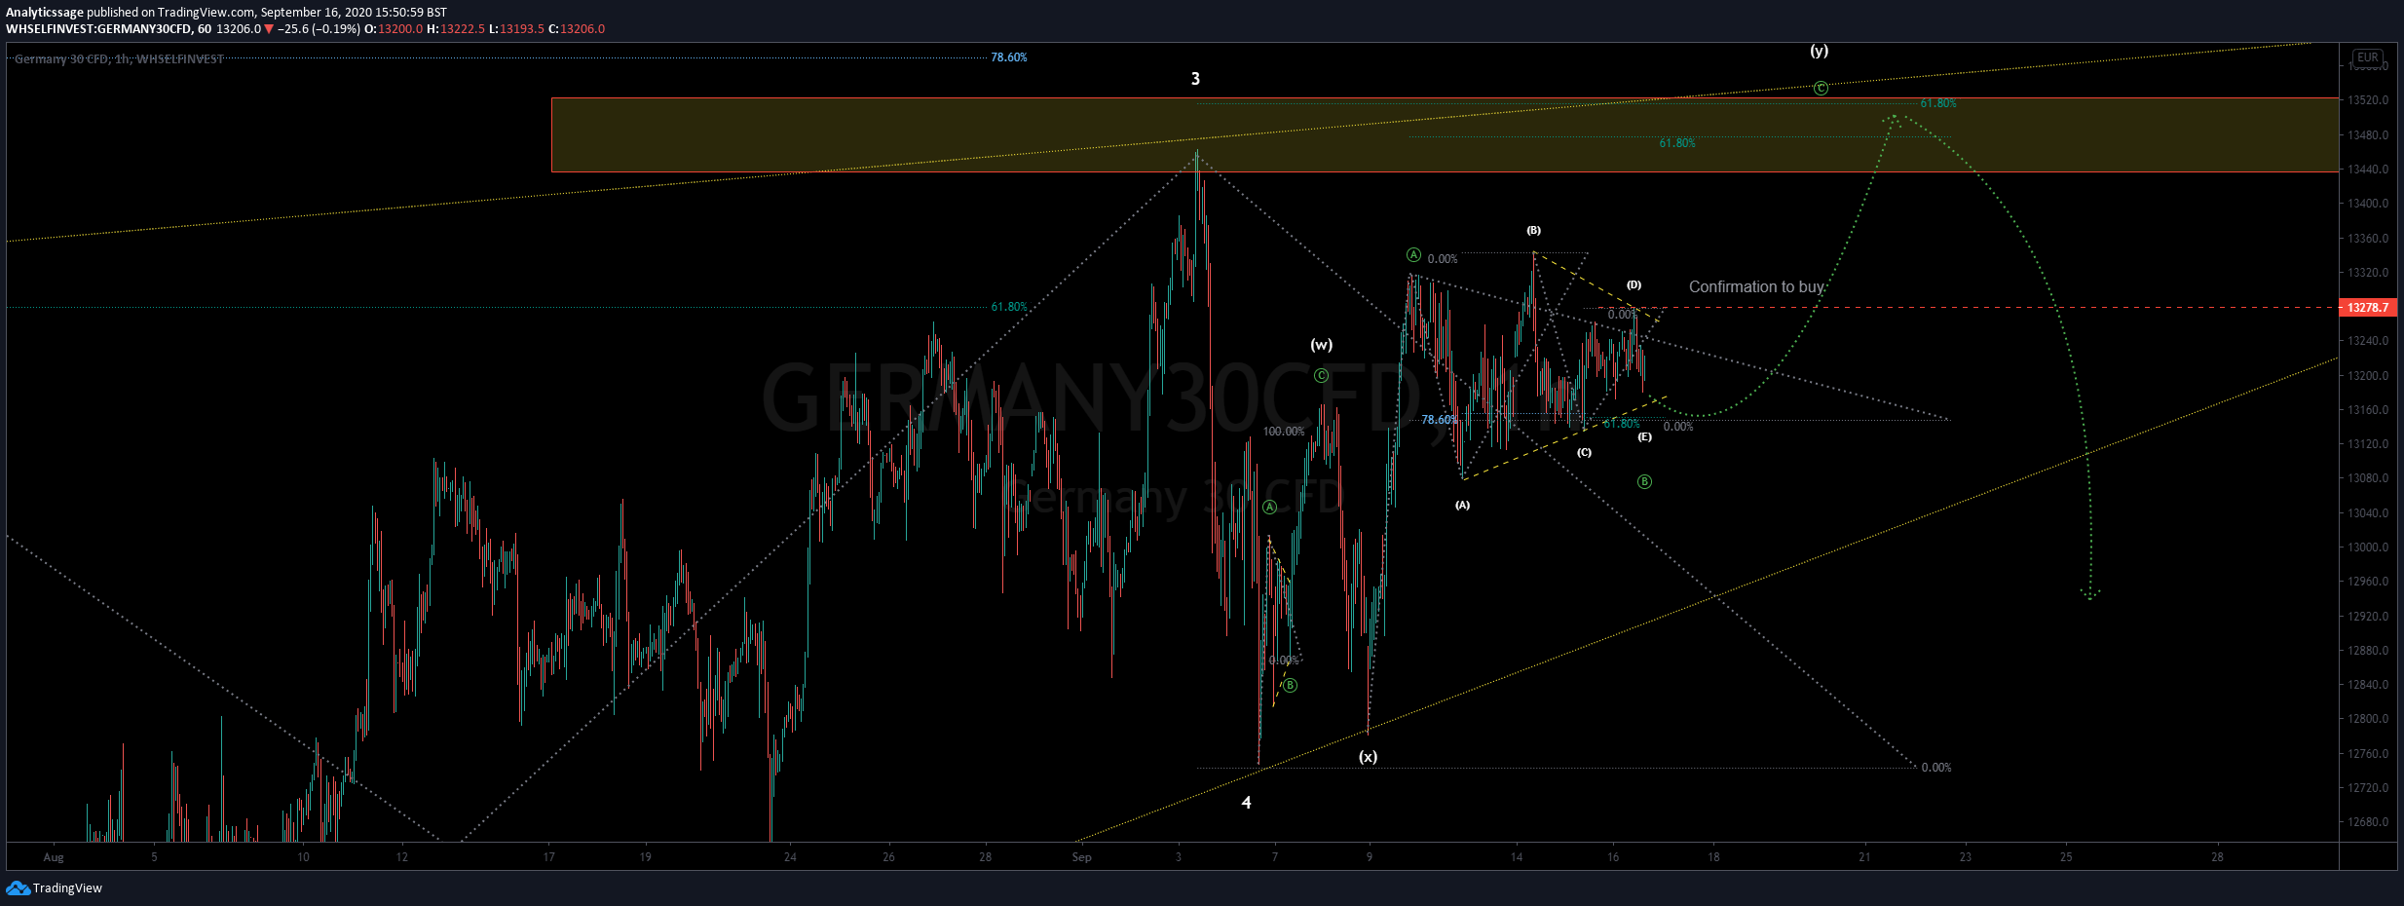Select the wave '3' label above the peak
The height and width of the screenshot is (906, 2404).
[x=1195, y=79]
